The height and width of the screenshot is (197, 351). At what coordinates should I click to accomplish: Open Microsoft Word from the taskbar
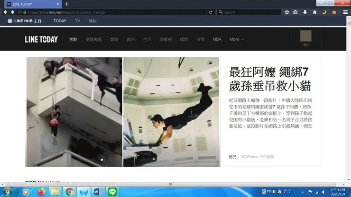tap(98, 192)
